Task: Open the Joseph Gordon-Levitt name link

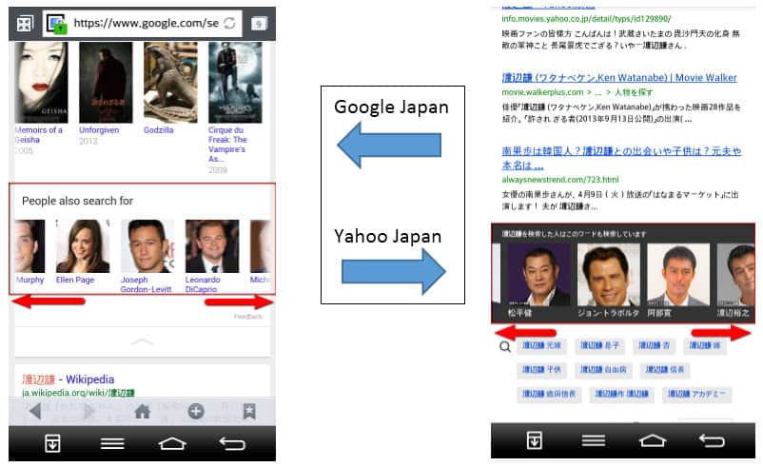Action: pyautogui.click(x=146, y=284)
